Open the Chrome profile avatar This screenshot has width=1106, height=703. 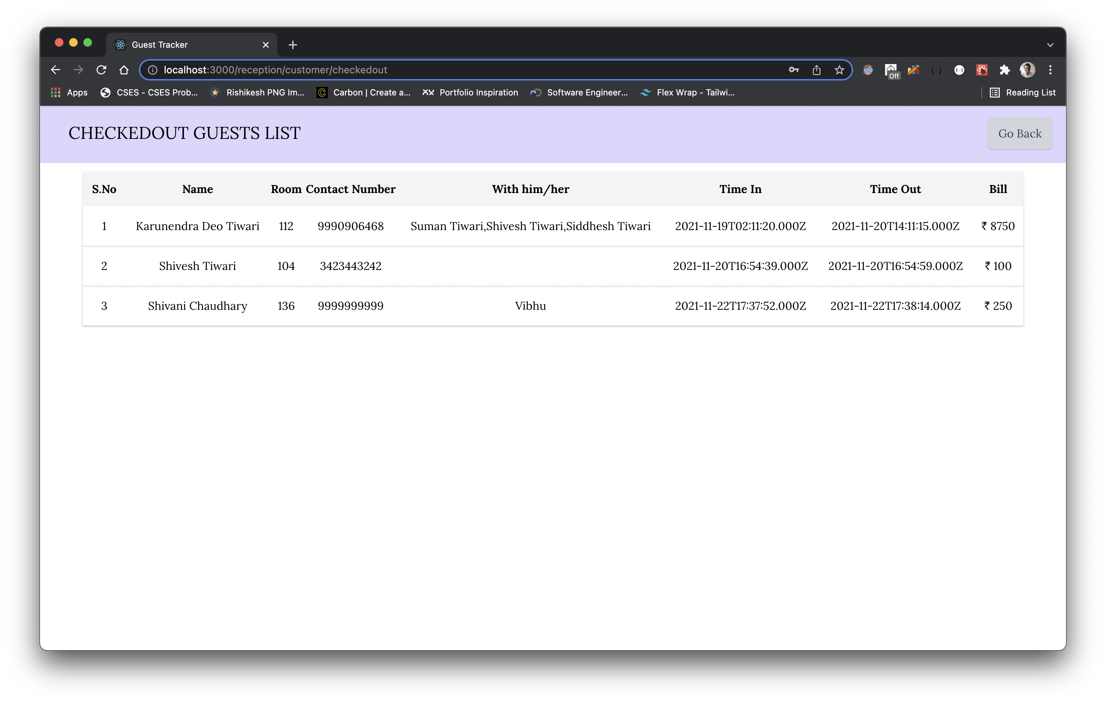[x=1028, y=70]
